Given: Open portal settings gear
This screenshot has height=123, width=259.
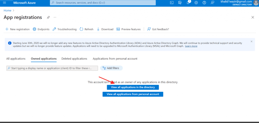Looking at the screenshot, I should [196, 3].
